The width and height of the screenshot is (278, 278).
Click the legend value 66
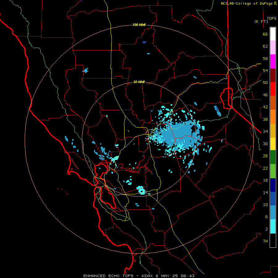click(265, 34)
